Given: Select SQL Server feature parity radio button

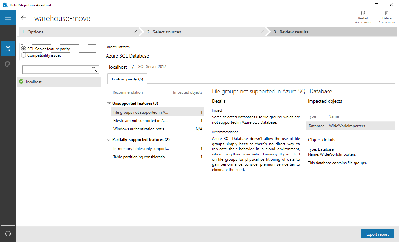Looking at the screenshot, I should click(x=23, y=49).
